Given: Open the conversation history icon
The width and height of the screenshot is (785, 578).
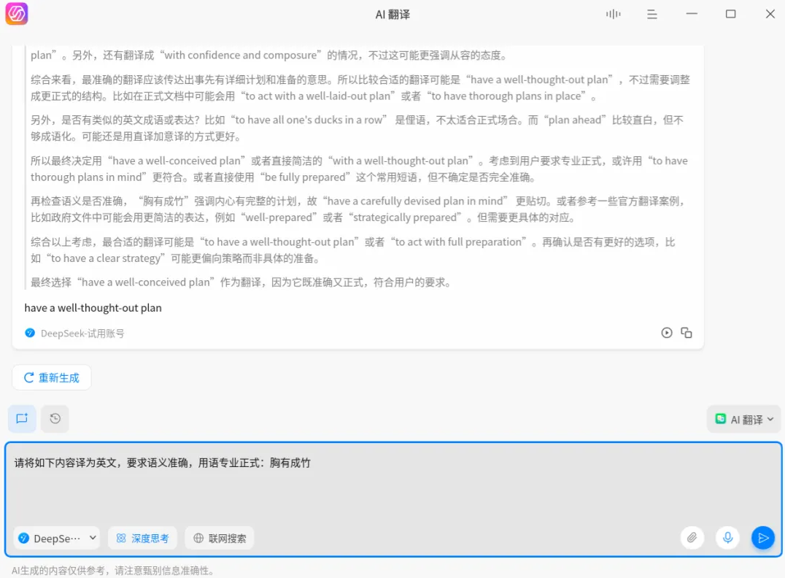Looking at the screenshot, I should tap(55, 418).
